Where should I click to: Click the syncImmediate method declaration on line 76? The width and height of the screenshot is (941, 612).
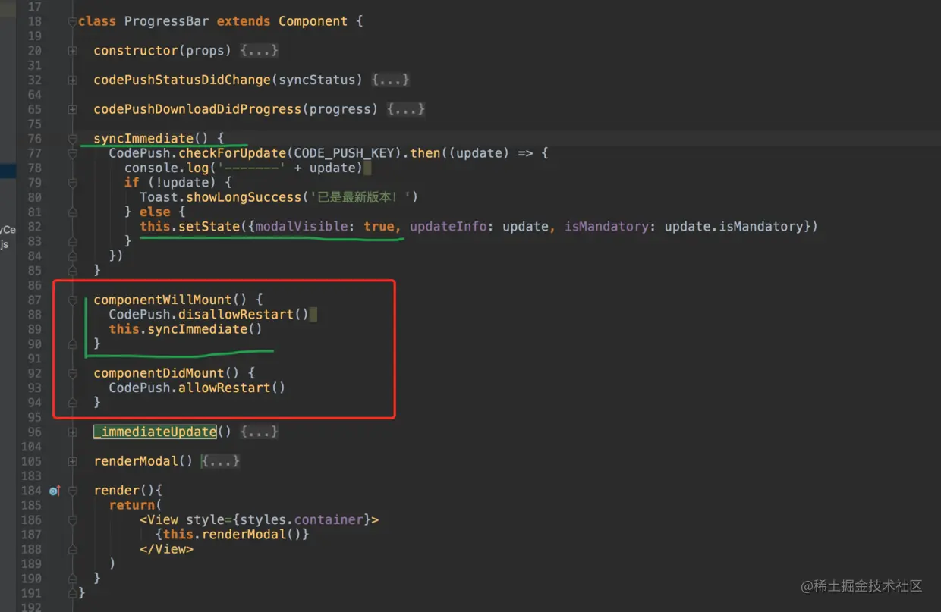(x=143, y=139)
